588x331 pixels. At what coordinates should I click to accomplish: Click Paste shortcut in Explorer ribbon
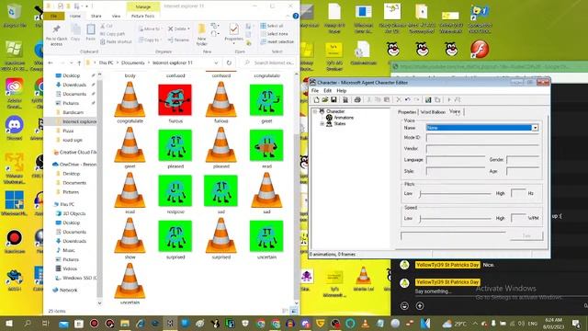pos(116,41)
